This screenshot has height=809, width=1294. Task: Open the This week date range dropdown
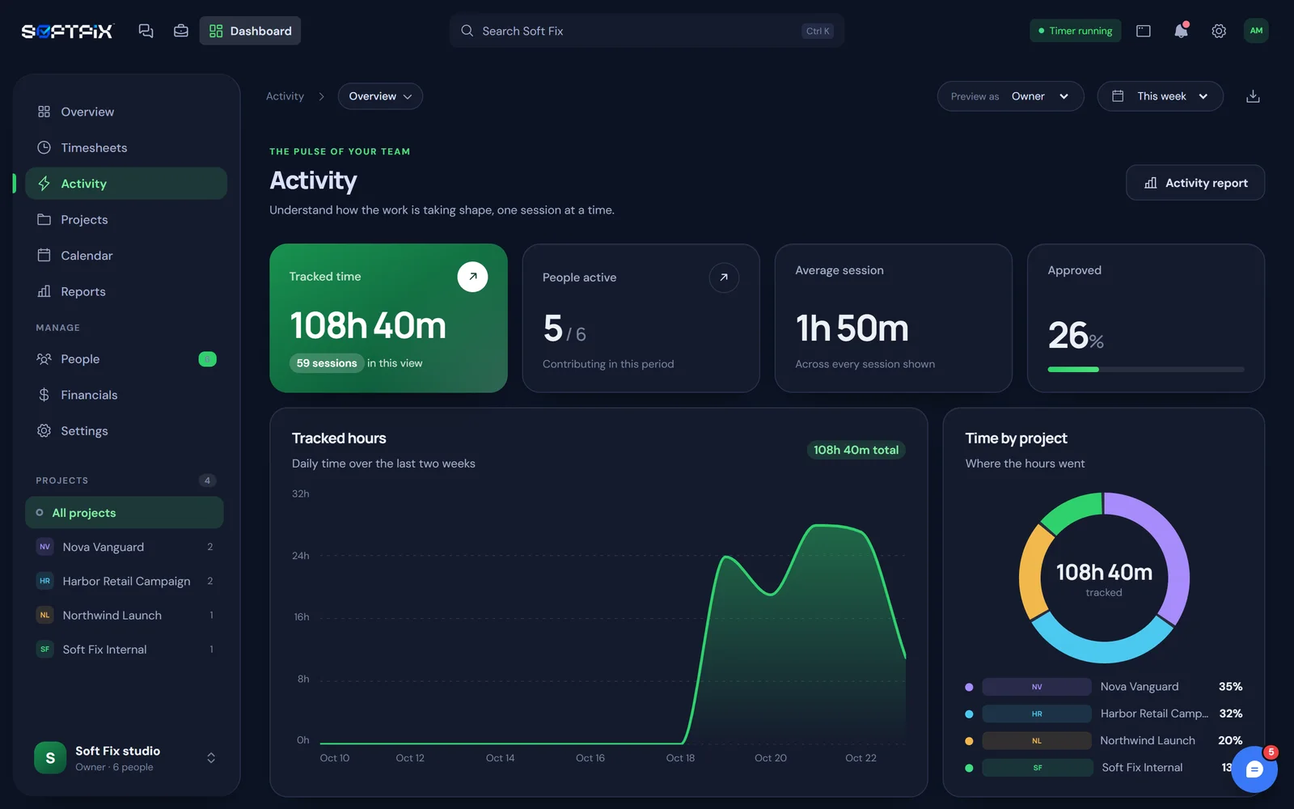click(x=1160, y=96)
